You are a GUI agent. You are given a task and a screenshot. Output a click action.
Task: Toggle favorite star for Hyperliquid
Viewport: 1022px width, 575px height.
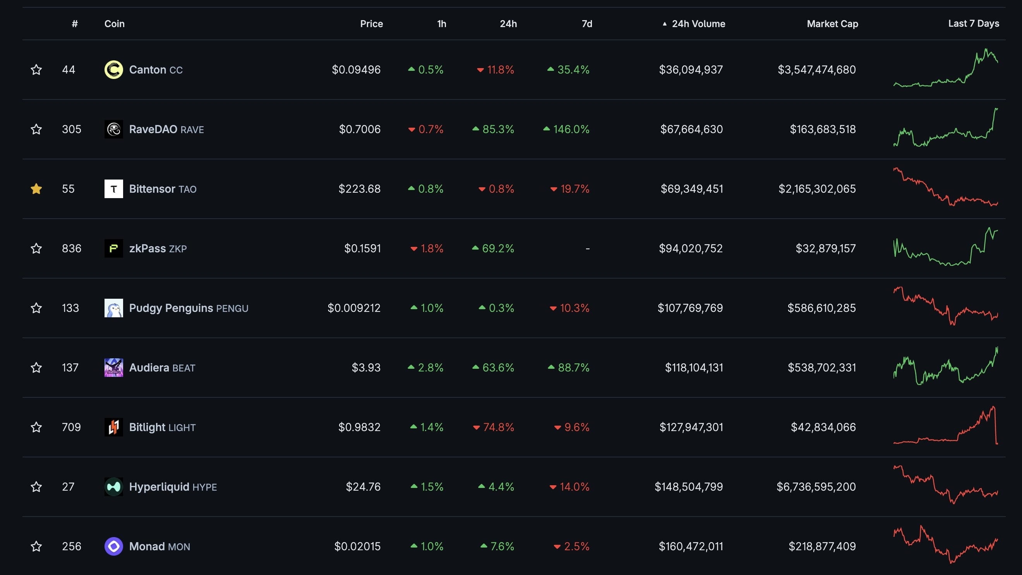36,486
